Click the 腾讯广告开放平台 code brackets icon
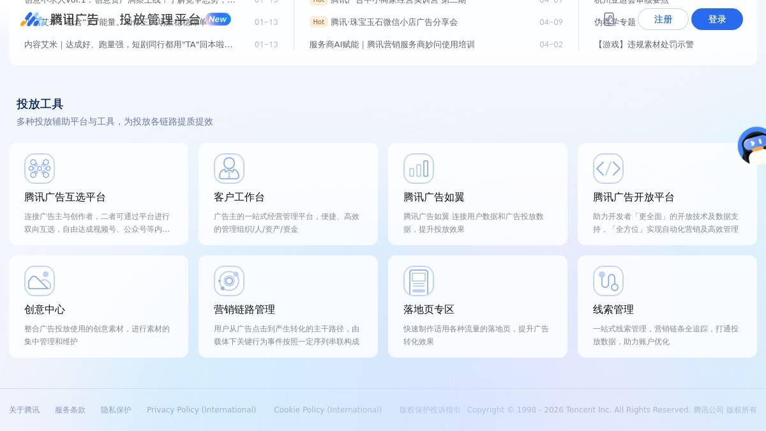The height and width of the screenshot is (431, 766). point(608,168)
